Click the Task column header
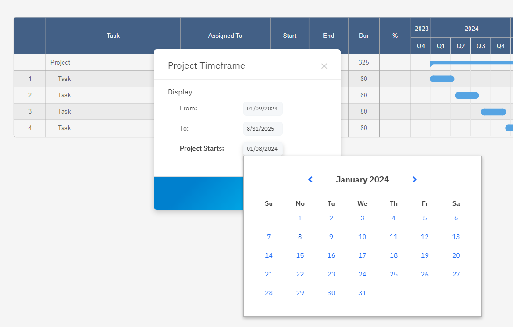This screenshot has width=513, height=327. (113, 36)
